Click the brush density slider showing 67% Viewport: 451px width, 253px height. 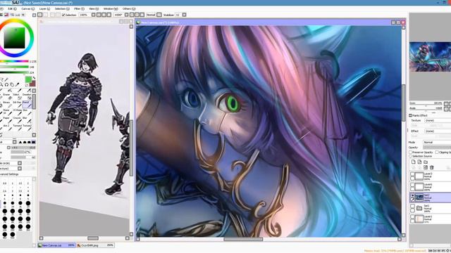23,152
